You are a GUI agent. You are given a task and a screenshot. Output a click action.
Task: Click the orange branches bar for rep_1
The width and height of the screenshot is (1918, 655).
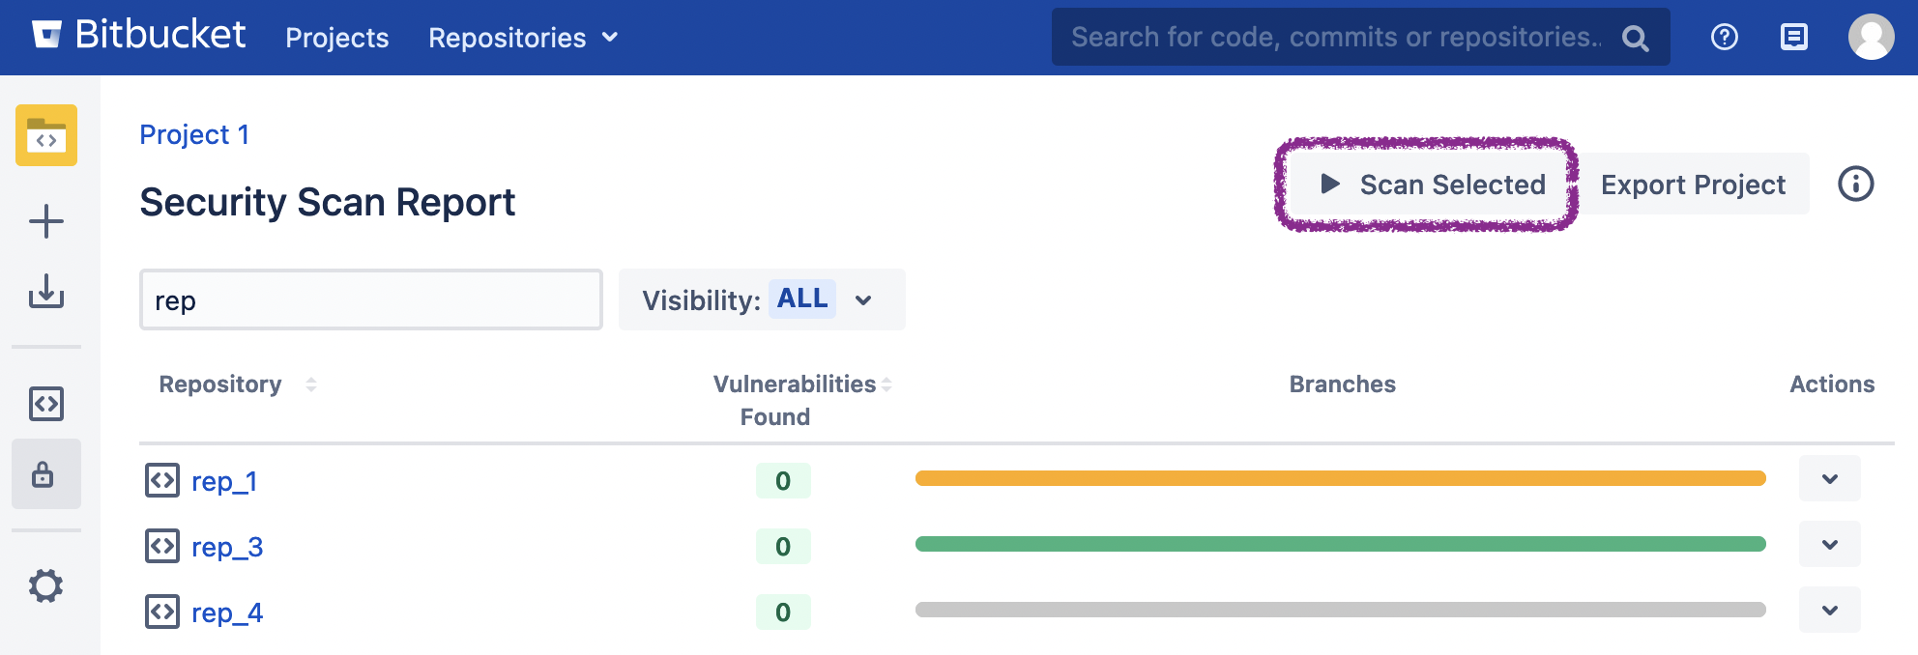pos(1340,478)
